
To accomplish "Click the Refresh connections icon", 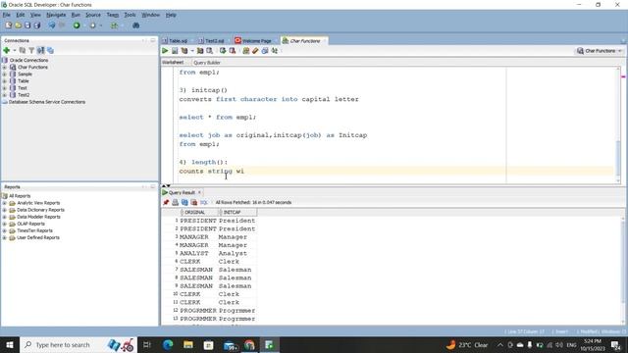I will coord(23,50).
